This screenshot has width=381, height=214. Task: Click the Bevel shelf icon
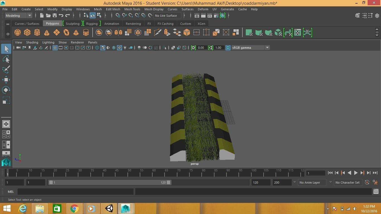click(x=187, y=33)
